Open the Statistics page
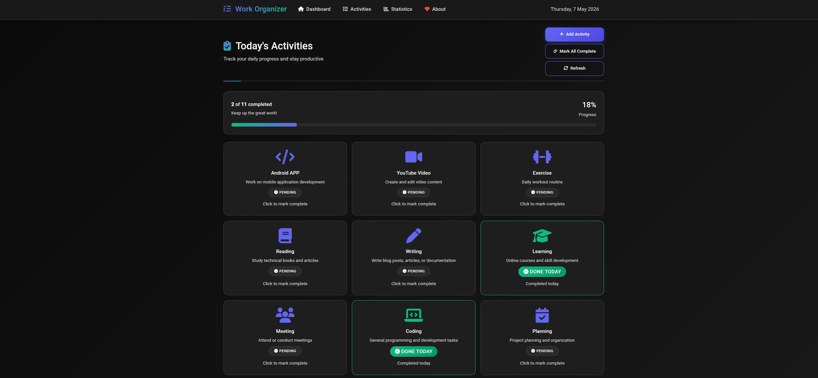 [x=398, y=9]
